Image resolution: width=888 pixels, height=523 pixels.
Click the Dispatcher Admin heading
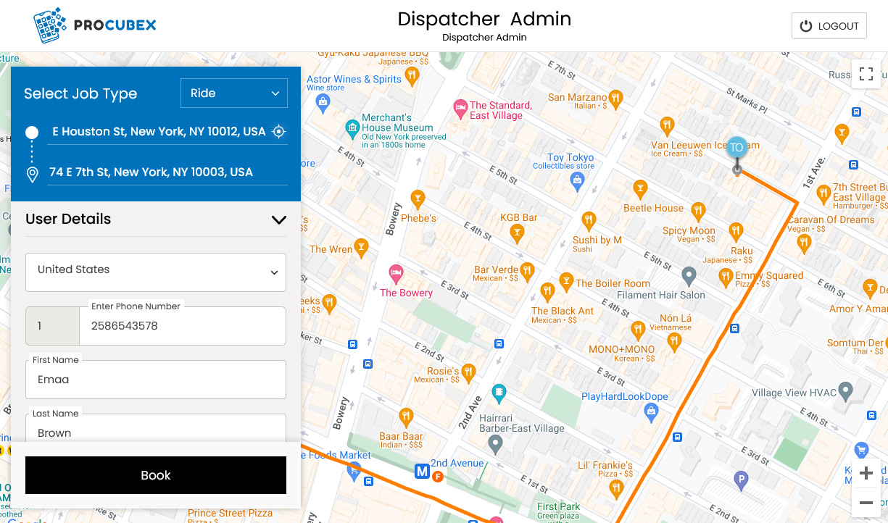(x=484, y=20)
